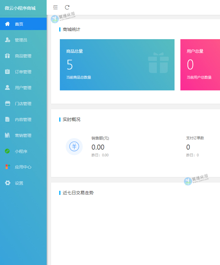Refresh the page using the reload icon

[x=67, y=7]
